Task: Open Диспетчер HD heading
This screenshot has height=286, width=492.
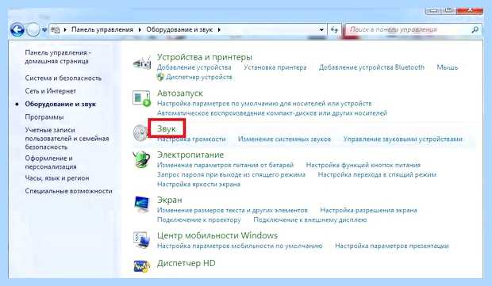Action: coord(186,263)
